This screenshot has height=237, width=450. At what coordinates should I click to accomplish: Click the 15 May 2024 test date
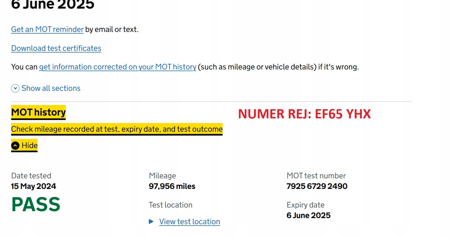coord(34,186)
